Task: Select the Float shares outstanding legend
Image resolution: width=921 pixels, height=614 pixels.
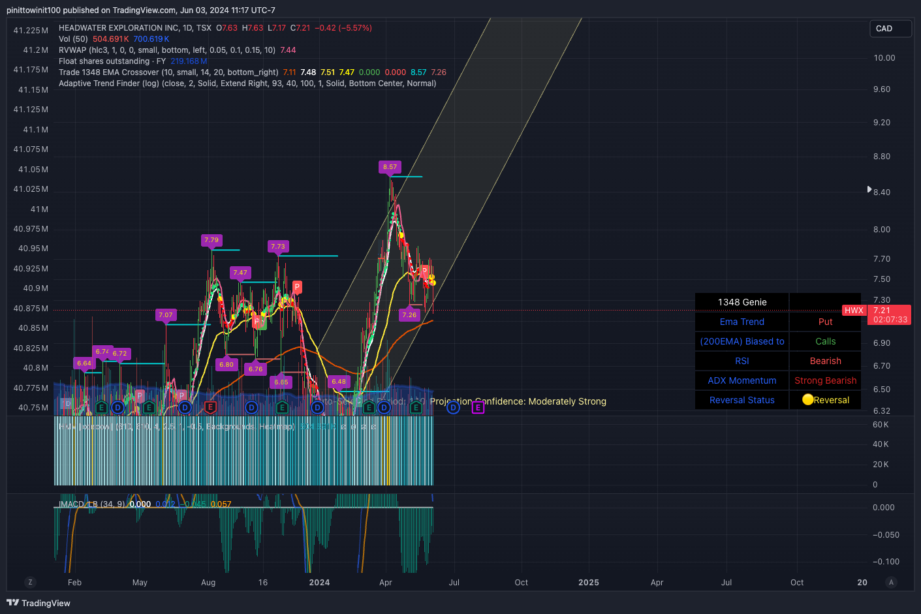Action: tap(112, 61)
